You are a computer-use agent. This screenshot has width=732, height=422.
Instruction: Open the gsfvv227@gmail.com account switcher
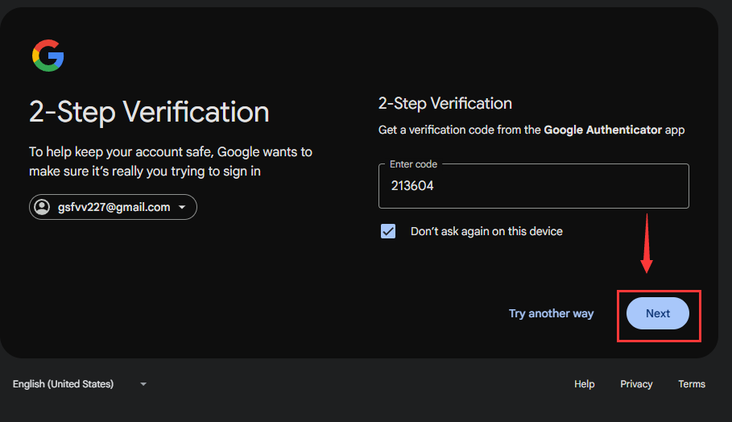point(113,207)
